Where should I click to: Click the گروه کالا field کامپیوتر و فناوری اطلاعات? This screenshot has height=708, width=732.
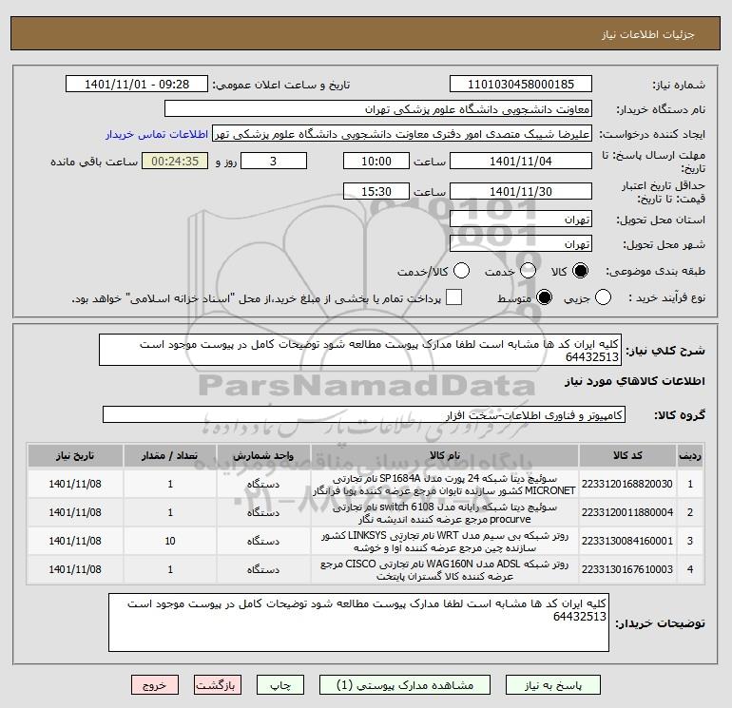(x=364, y=415)
